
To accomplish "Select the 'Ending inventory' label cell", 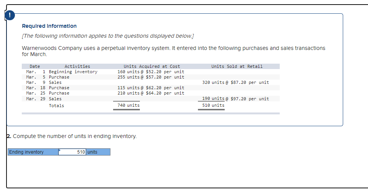I will point(33,152).
